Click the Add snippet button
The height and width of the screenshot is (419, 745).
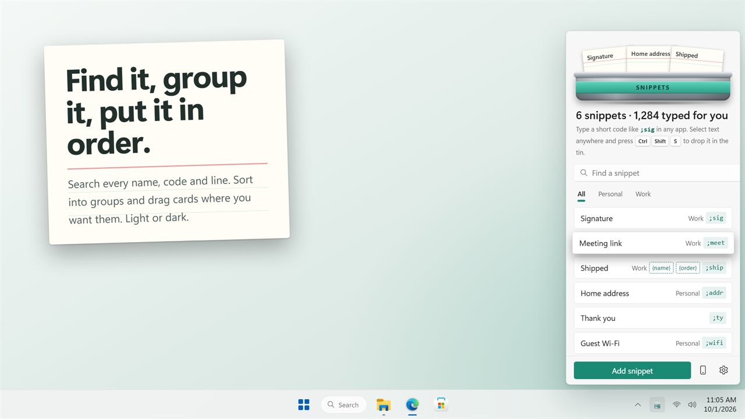[x=632, y=371]
